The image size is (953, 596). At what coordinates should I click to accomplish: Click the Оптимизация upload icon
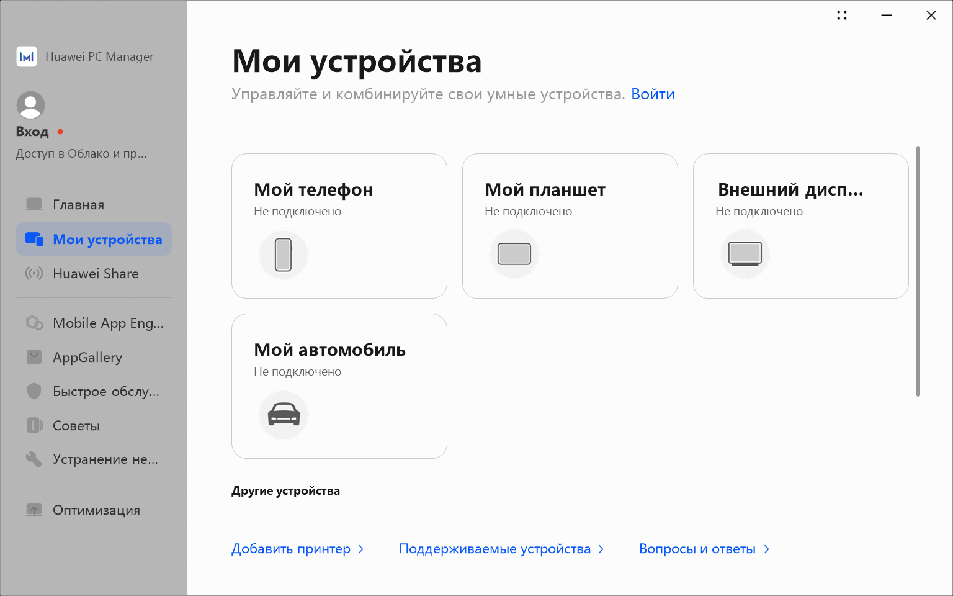[34, 510]
